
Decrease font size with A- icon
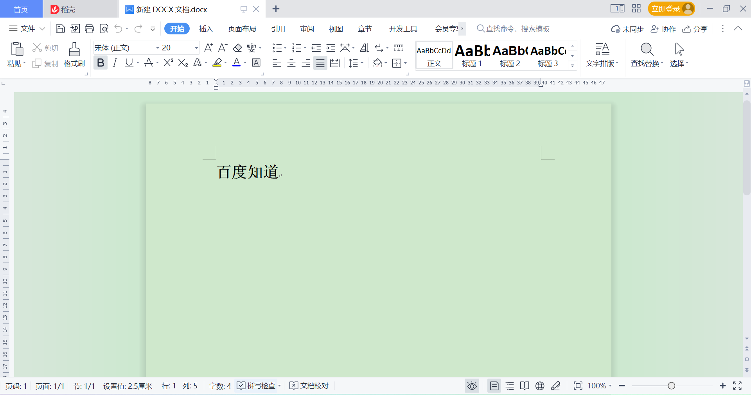point(223,48)
